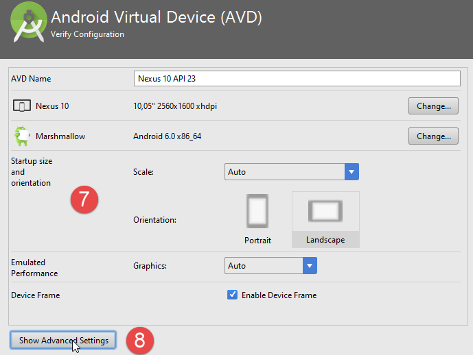Viewport: 473px width, 355px height.
Task: Select the Portrait orientation icon
Action: click(x=257, y=212)
